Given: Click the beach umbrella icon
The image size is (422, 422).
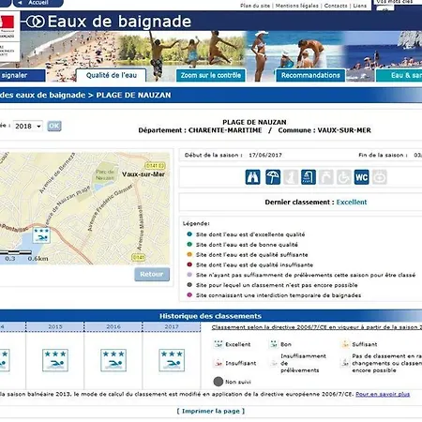Looking at the screenshot, I should (273, 177).
